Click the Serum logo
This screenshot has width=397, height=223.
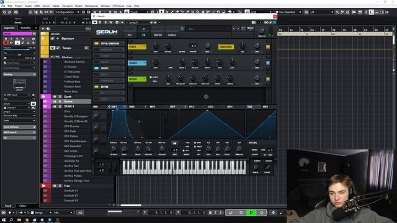point(107,32)
